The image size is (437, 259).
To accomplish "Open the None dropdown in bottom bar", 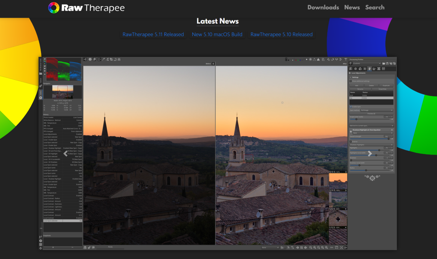I will coord(270,248).
